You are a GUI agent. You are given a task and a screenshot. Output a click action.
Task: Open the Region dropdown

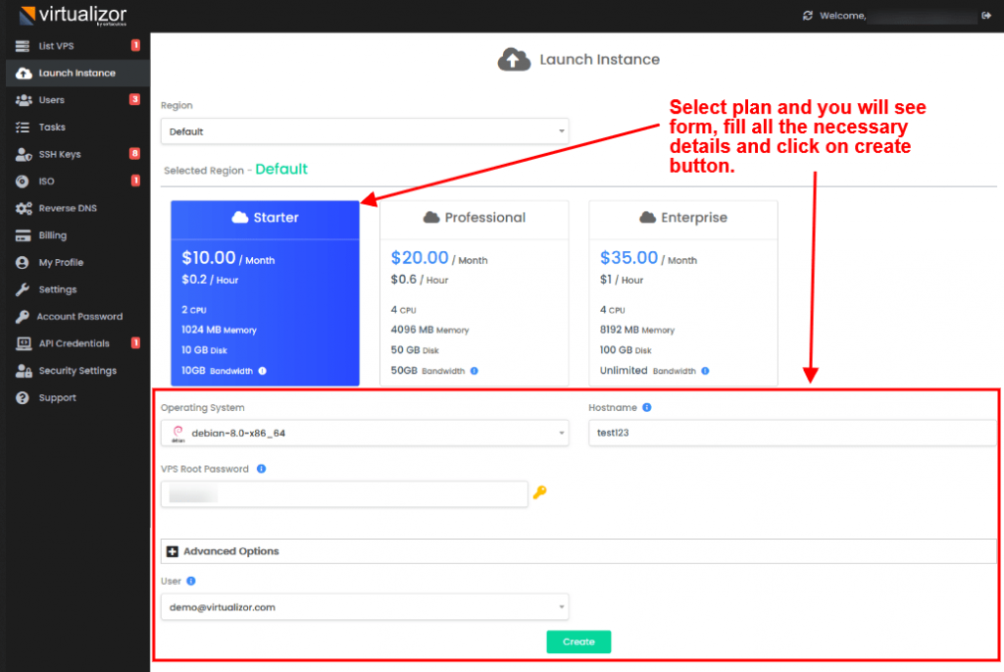pos(364,130)
